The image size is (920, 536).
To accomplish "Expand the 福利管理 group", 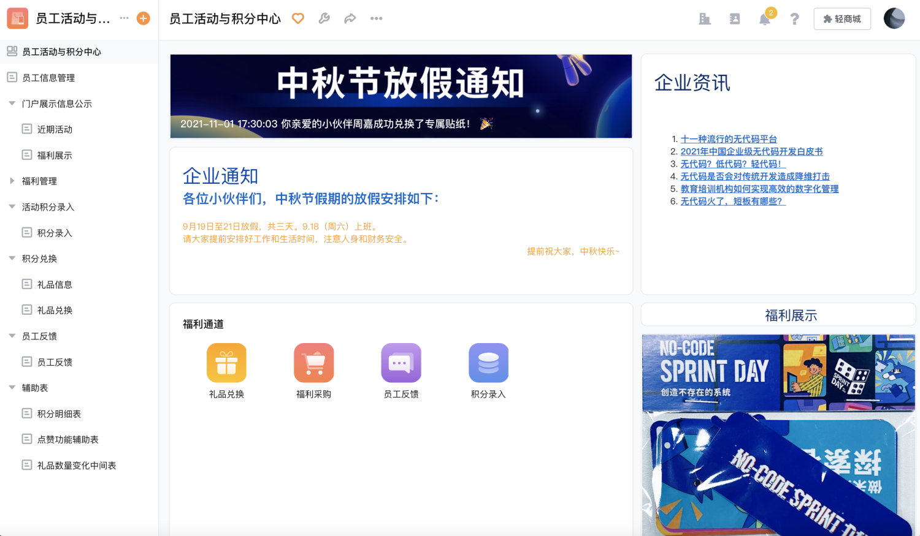I will [x=12, y=181].
